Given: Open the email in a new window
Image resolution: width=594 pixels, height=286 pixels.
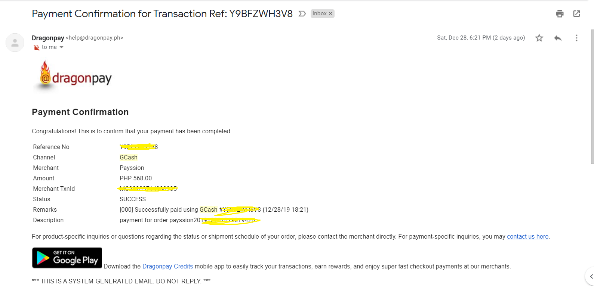Looking at the screenshot, I should coord(576,14).
